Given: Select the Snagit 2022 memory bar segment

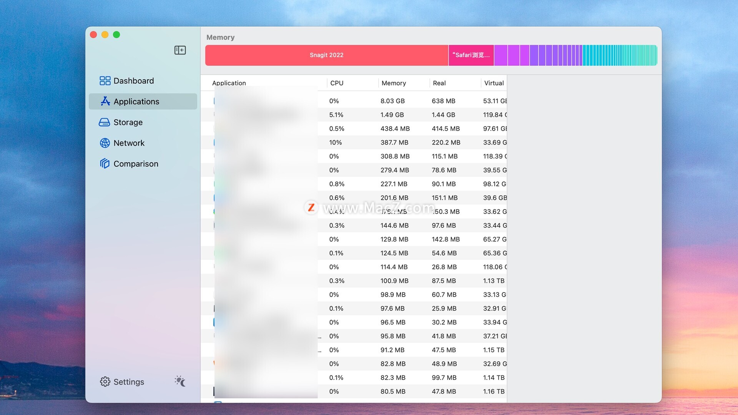Looking at the screenshot, I should click(327, 55).
